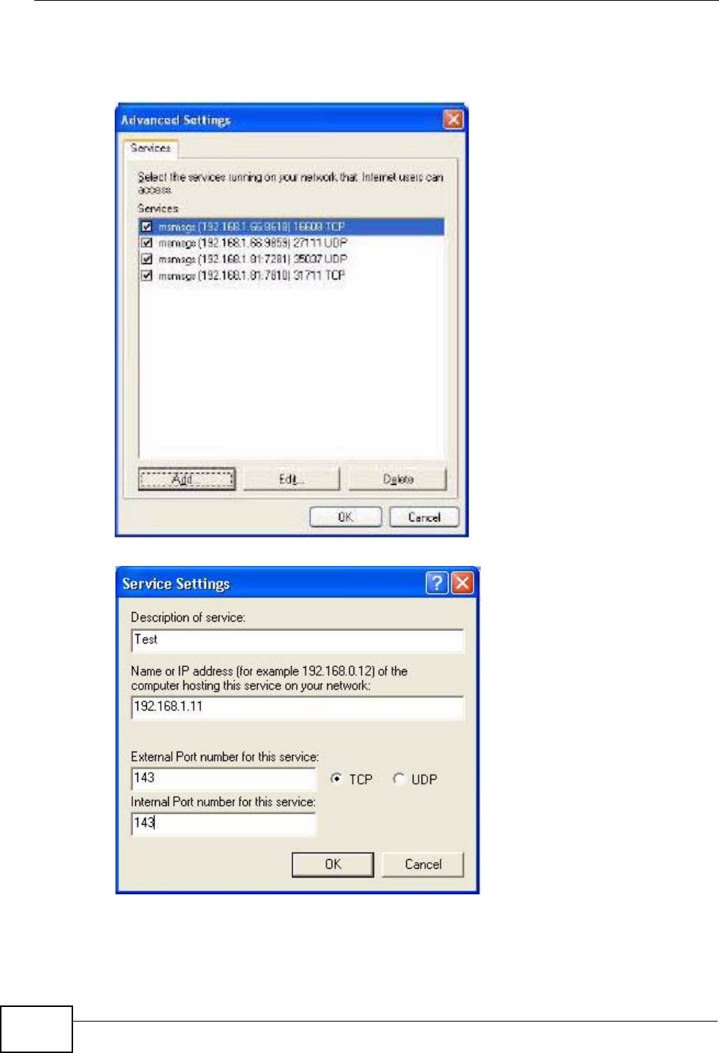Toggle the msmsgs 31711 TCP checkbox

point(147,276)
